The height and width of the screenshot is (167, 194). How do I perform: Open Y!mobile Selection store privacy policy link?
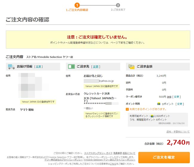pyautogui.click(x=109, y=160)
